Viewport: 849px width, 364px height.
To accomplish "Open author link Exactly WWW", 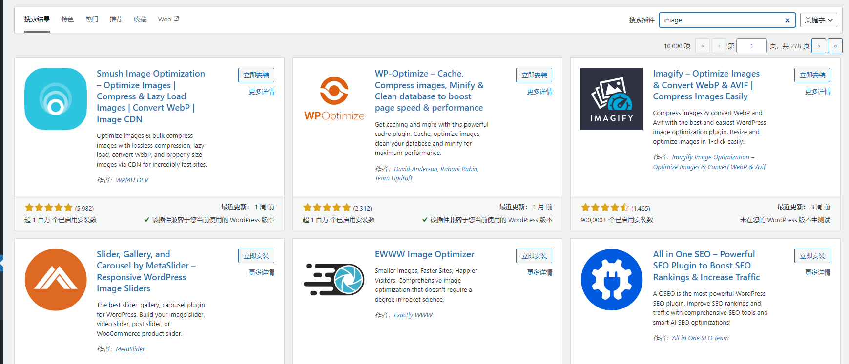I will coord(413,315).
